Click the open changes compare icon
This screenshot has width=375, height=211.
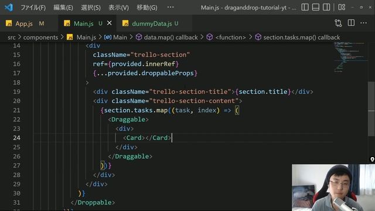(x=338, y=23)
